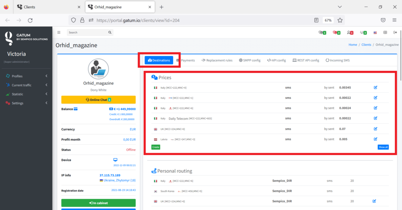Bookmark this page with the star icon
Image resolution: width=402 pixels, height=210 pixels.
[x=340, y=20]
